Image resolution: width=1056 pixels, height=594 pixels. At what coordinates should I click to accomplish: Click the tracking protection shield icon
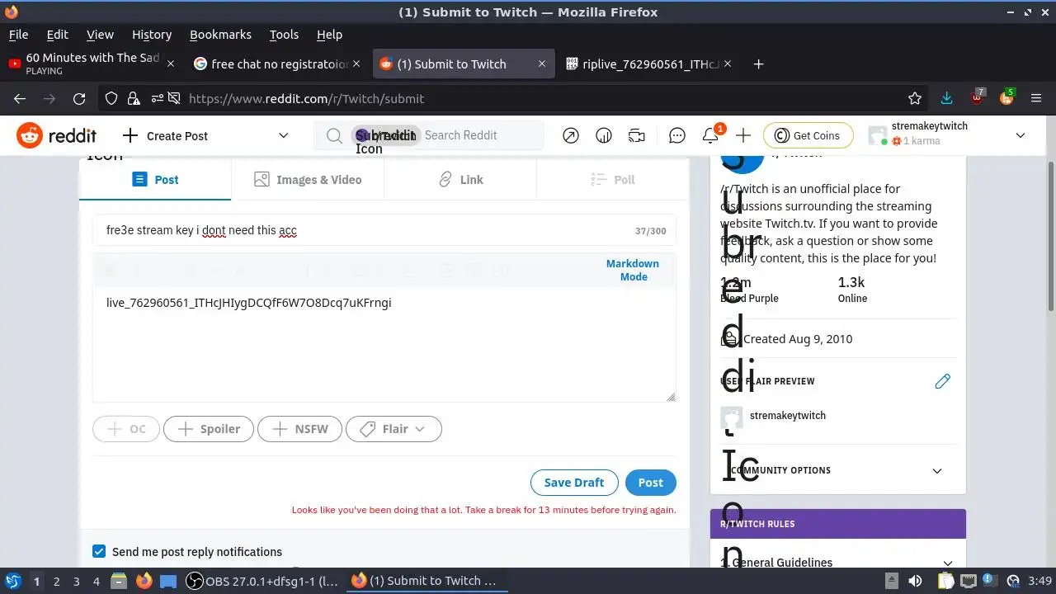pos(111,98)
